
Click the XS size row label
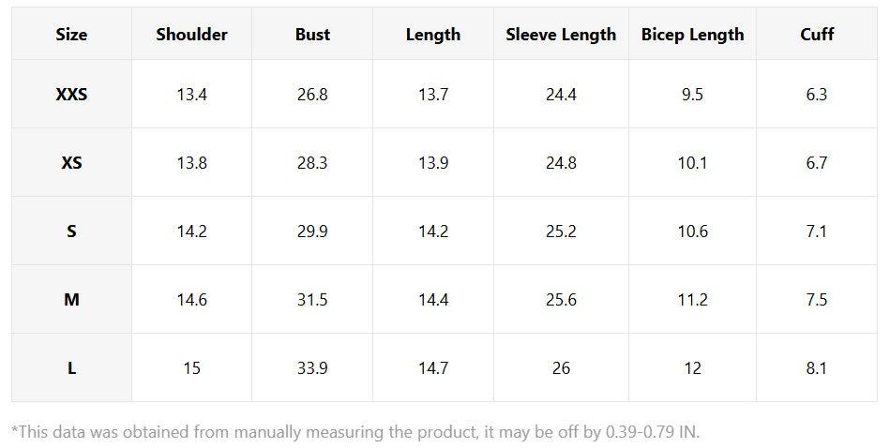71,163
